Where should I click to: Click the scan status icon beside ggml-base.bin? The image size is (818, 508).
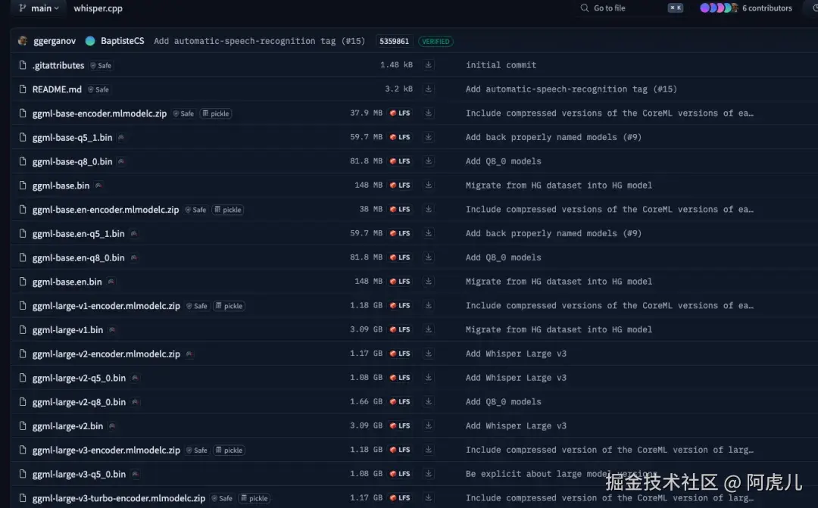(98, 185)
